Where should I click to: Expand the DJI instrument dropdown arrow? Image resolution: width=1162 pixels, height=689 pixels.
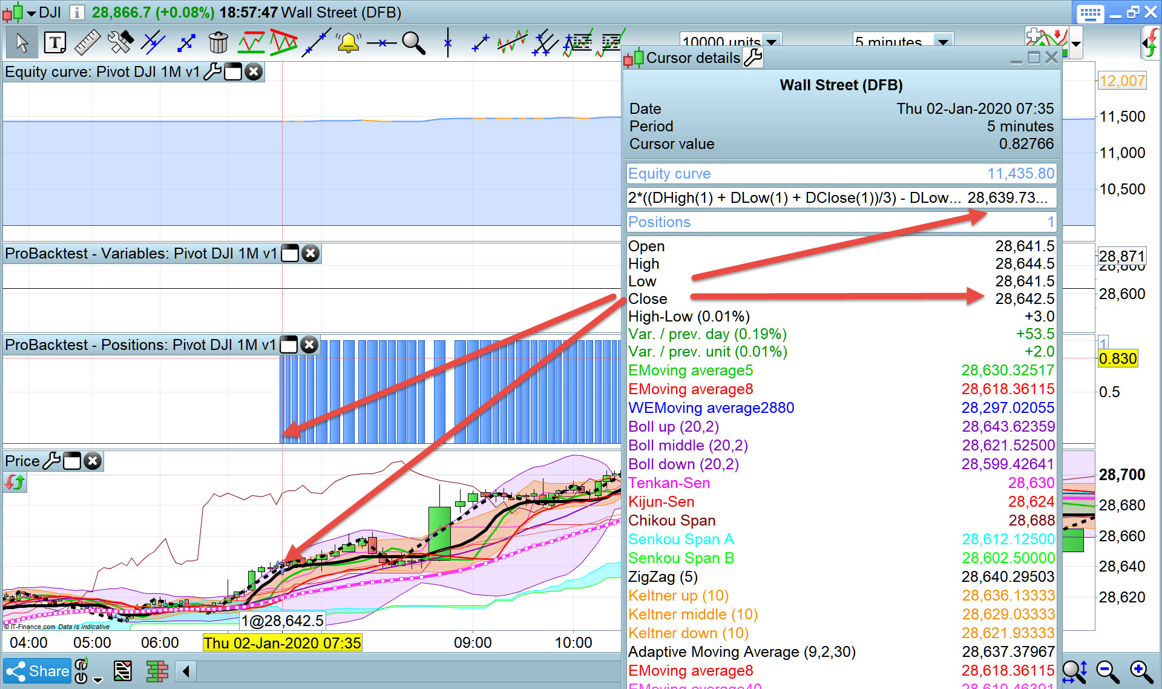pyautogui.click(x=31, y=13)
